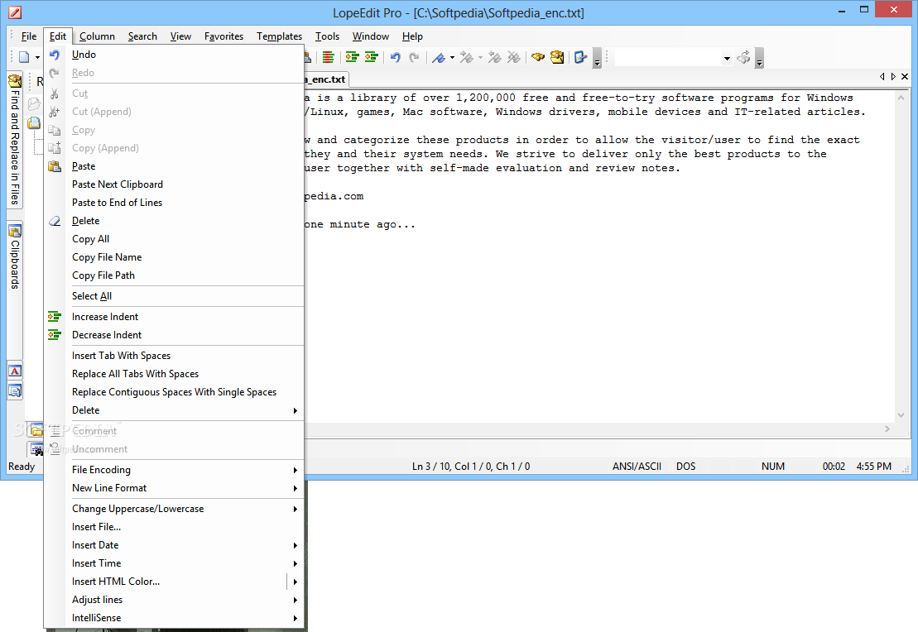Click the grey Redo toolbar icon
918x632 pixels.
click(x=415, y=57)
